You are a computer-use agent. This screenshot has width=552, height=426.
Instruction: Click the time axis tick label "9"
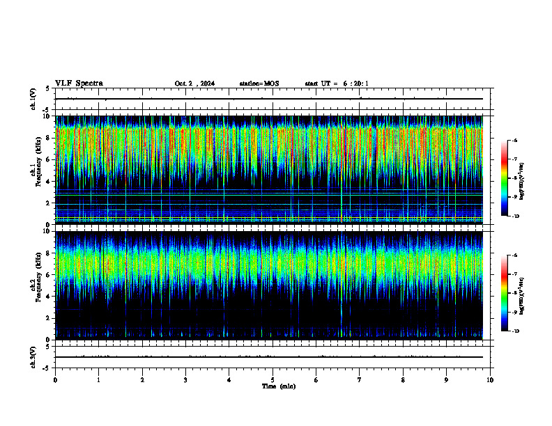tap(446, 380)
